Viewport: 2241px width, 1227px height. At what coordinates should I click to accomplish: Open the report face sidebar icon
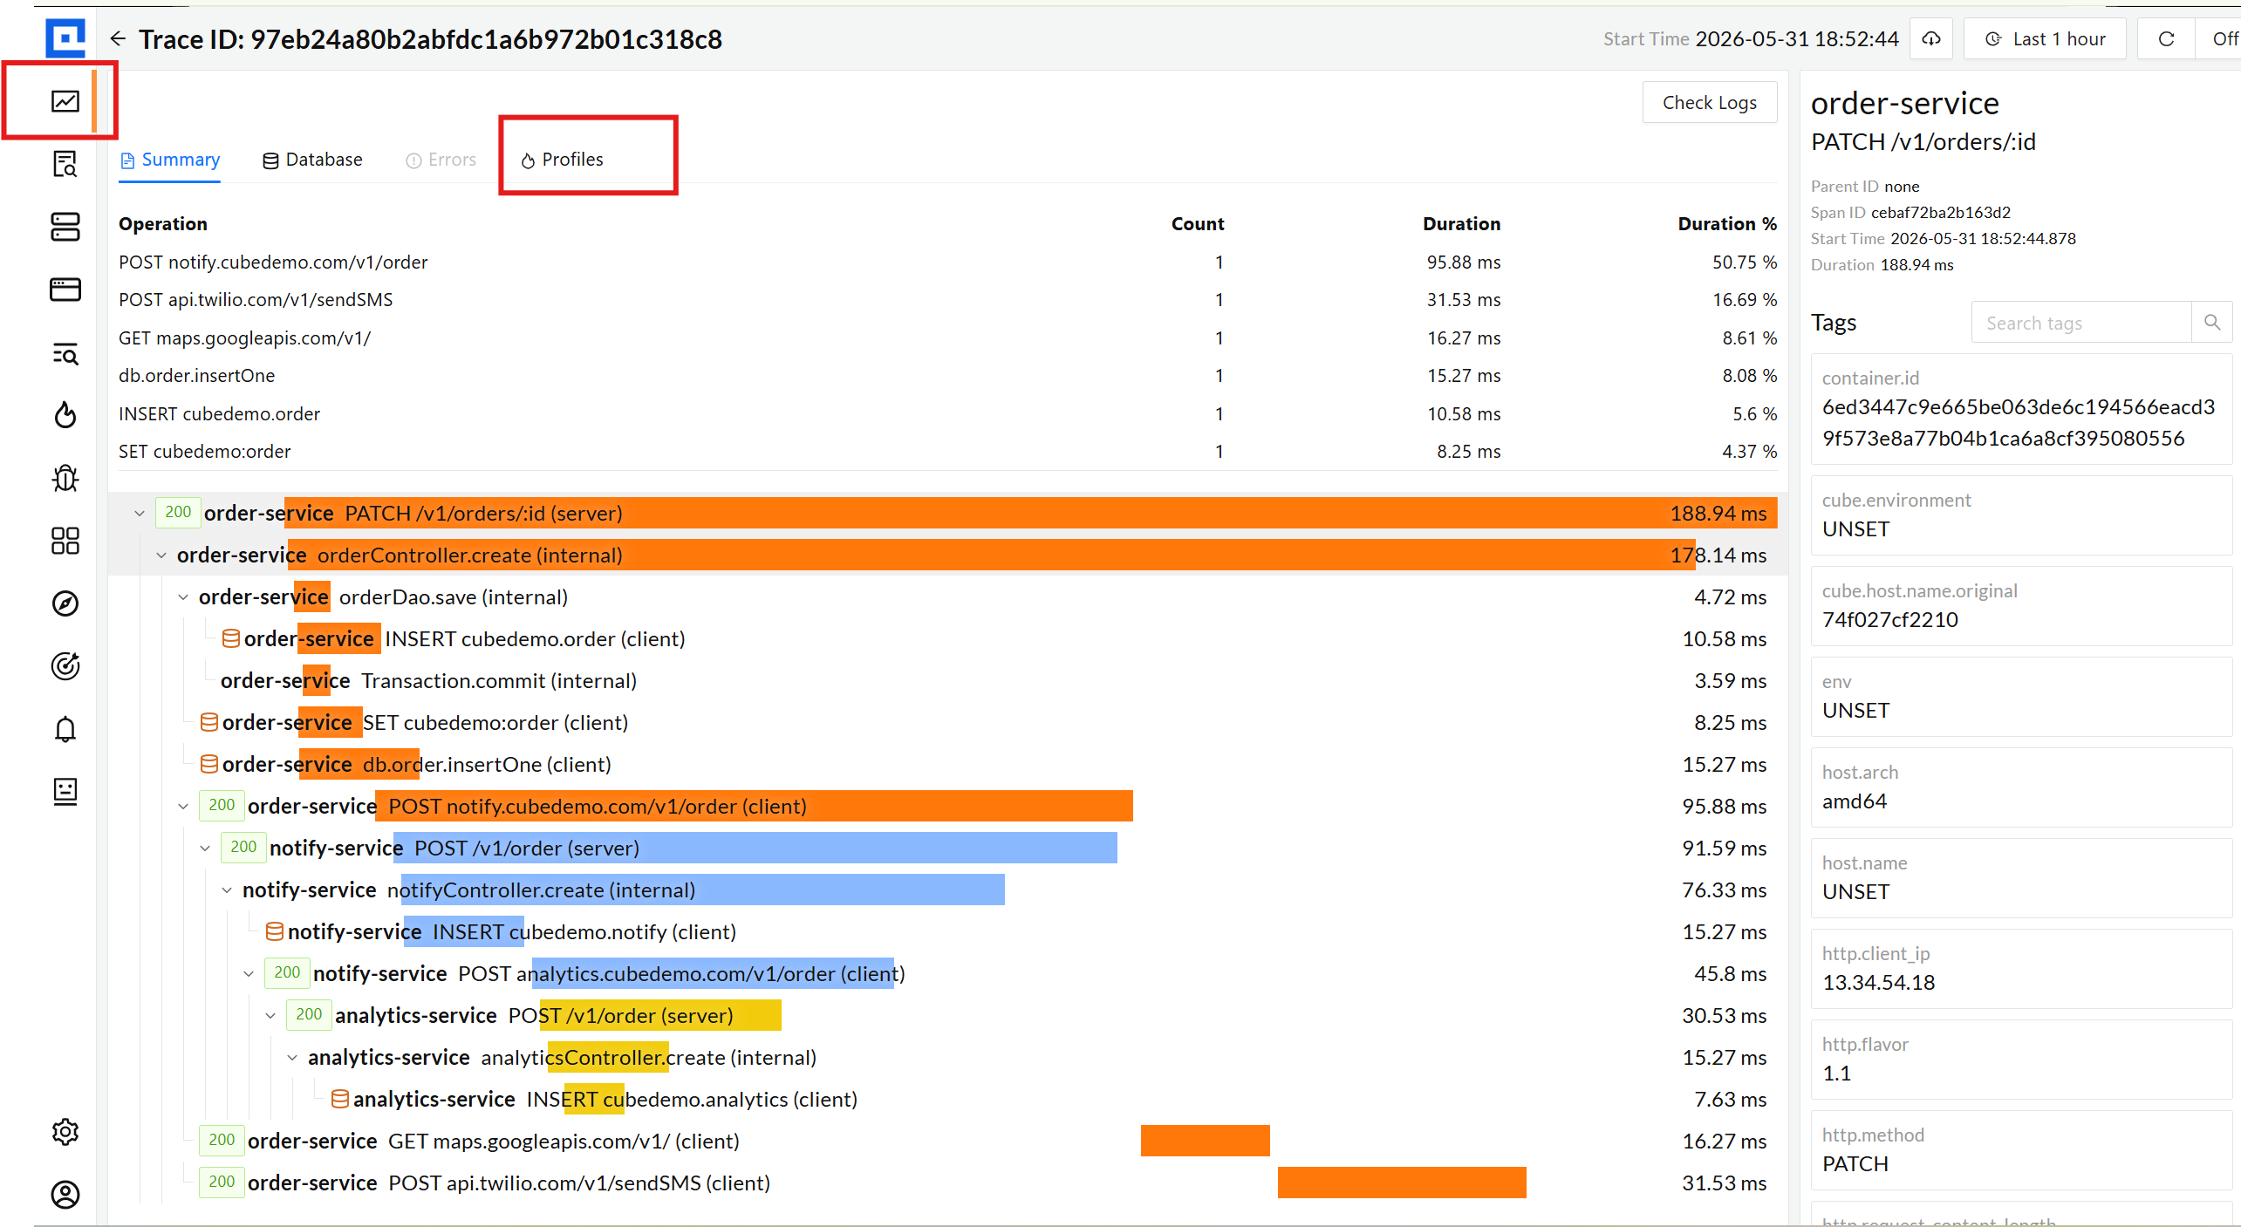point(65,792)
